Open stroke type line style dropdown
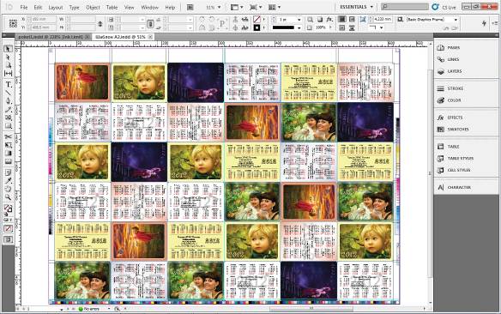This screenshot has height=314, width=501. coord(299,28)
